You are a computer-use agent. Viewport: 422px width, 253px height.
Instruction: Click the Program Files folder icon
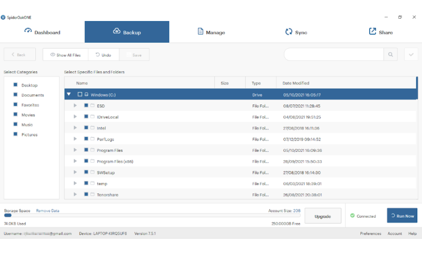[x=92, y=150]
